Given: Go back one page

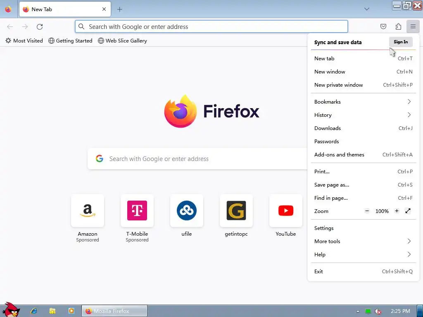Looking at the screenshot, I should point(10,27).
